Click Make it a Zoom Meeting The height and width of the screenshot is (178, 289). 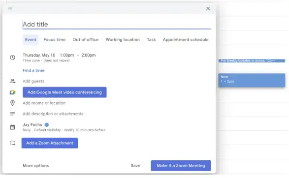[x=181, y=166]
